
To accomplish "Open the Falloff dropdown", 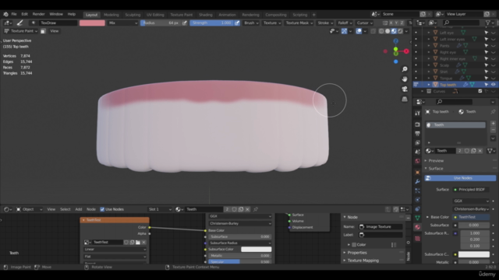I will (345, 23).
